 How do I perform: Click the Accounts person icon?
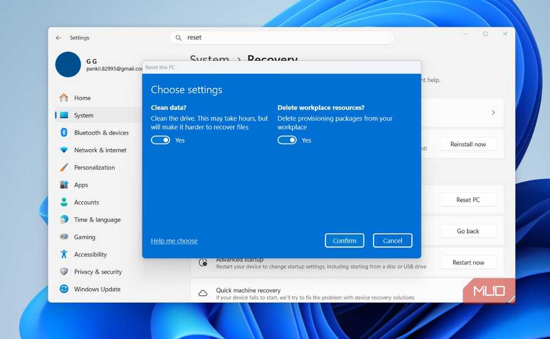click(x=64, y=202)
